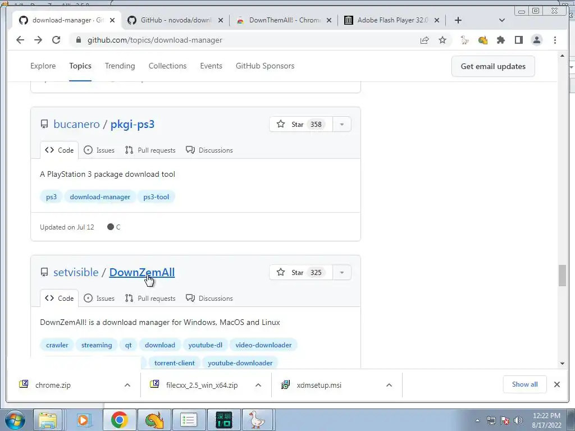Close the Adobe Flash Player tab

tap(437, 20)
